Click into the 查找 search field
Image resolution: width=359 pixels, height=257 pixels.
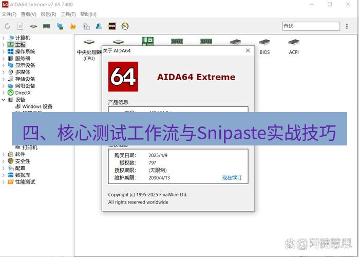click(x=311, y=26)
